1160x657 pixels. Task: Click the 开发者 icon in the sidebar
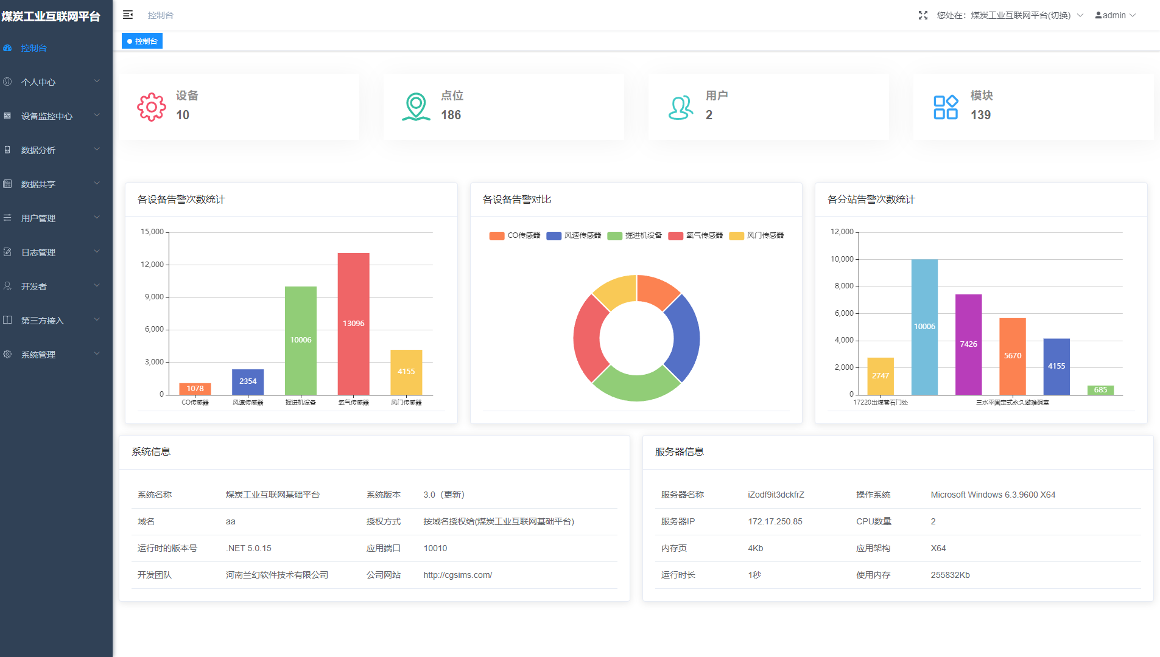coord(7,286)
